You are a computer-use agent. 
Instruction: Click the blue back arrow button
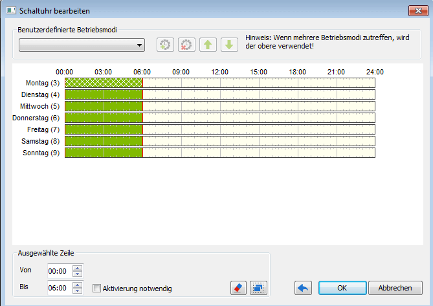(303, 288)
